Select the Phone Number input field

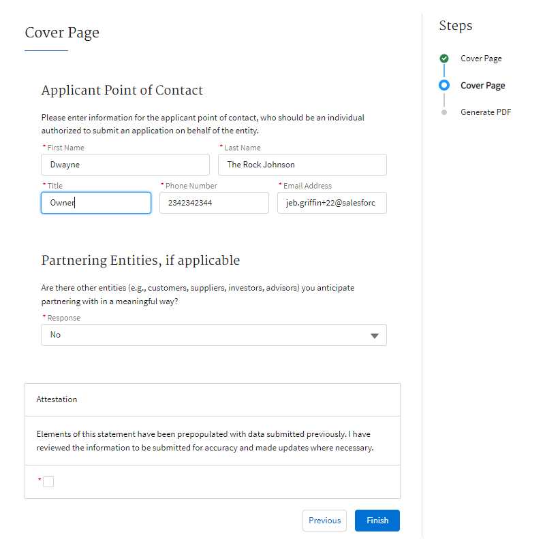pyautogui.click(x=214, y=203)
